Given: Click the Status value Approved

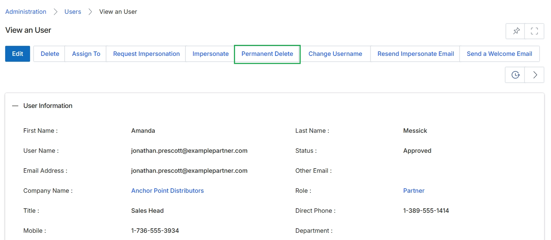Looking at the screenshot, I should coord(417,151).
